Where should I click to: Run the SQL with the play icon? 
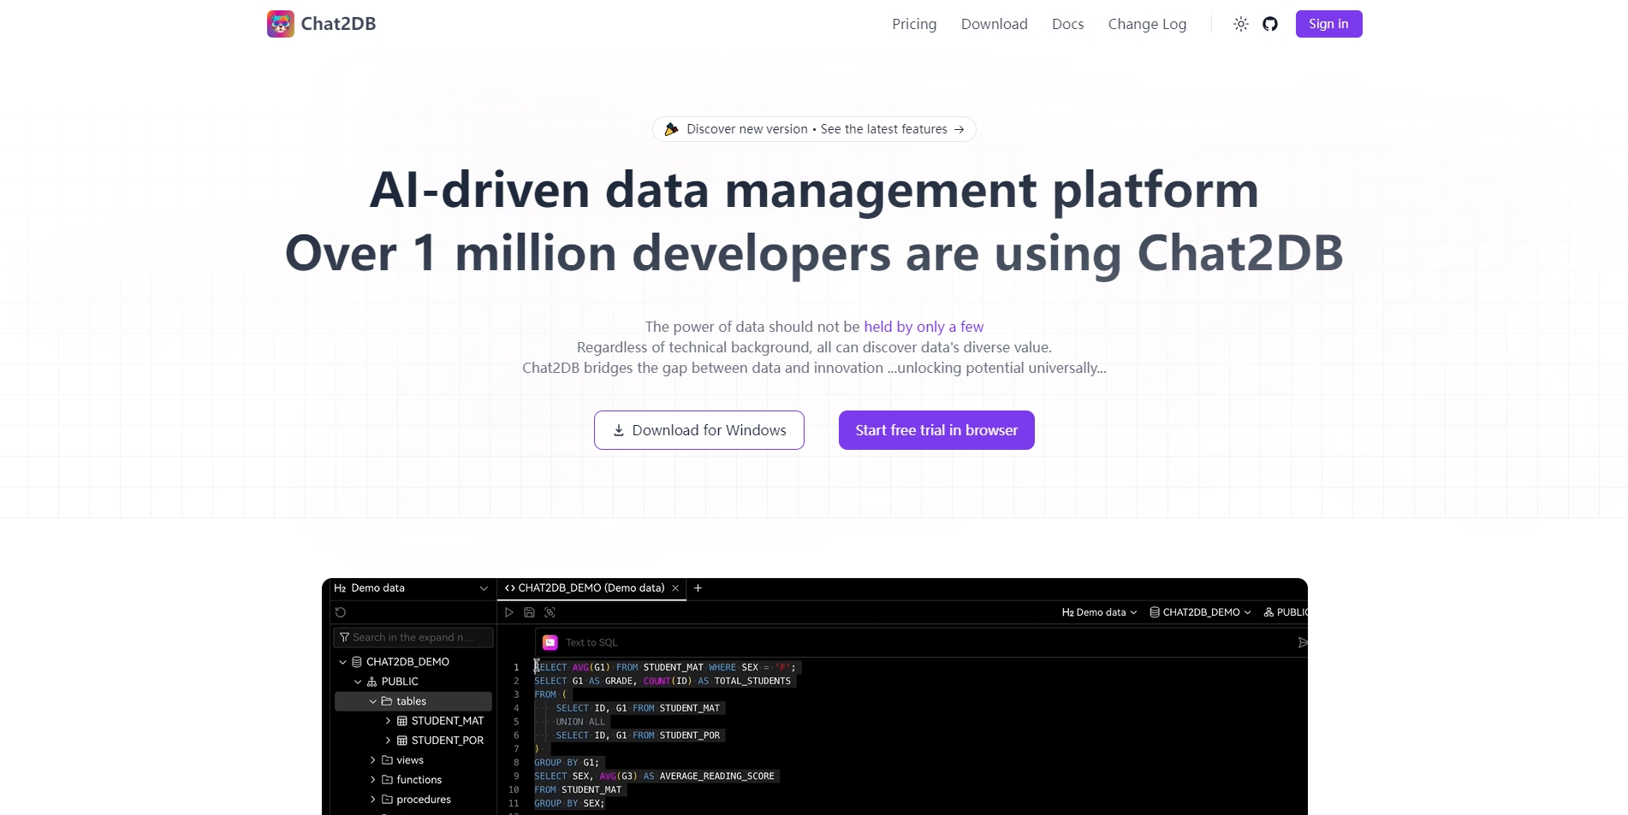point(509,612)
